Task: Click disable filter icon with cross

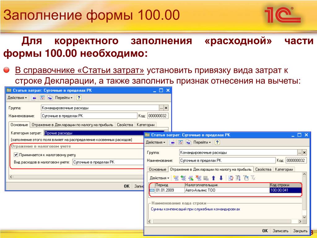Action: (x=253, y=178)
